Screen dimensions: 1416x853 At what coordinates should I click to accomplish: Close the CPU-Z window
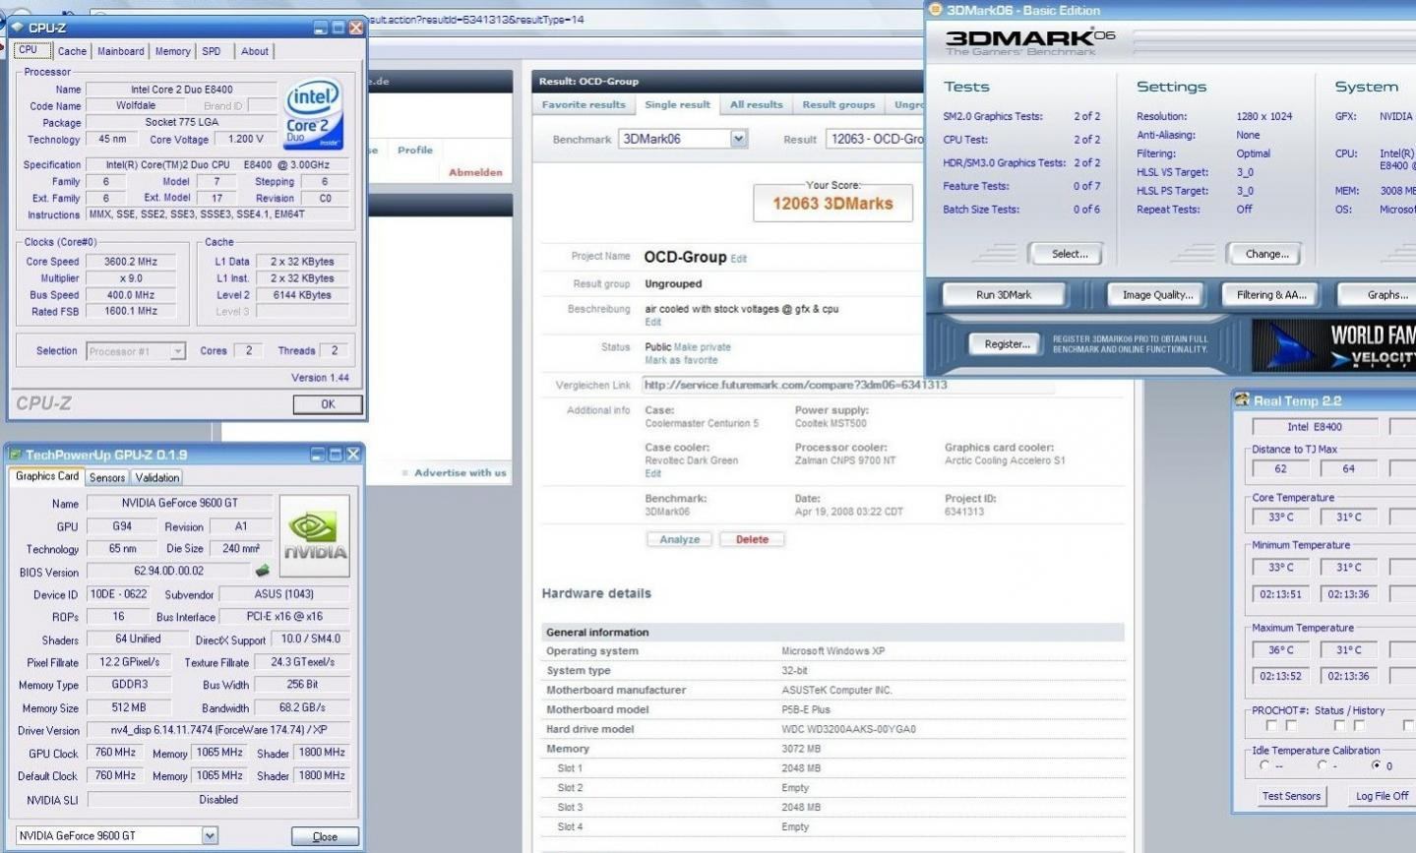click(x=355, y=28)
